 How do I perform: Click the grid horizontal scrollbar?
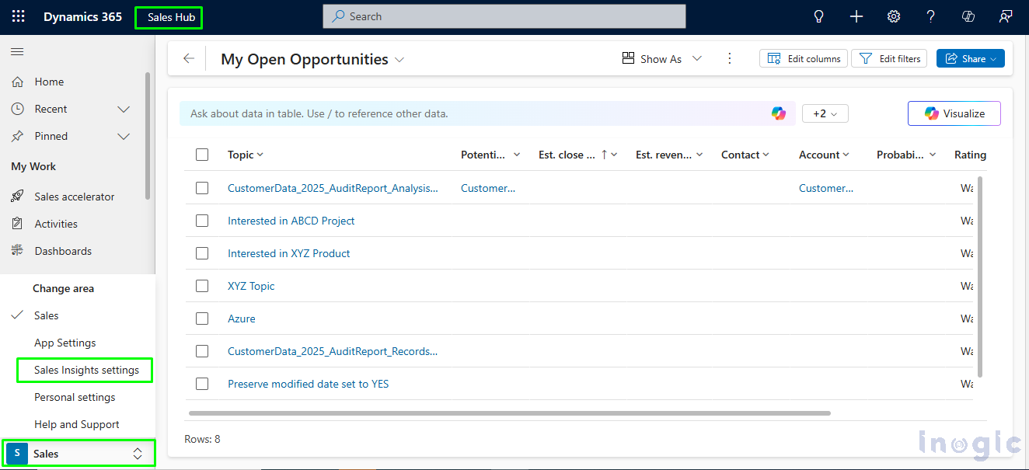510,413
